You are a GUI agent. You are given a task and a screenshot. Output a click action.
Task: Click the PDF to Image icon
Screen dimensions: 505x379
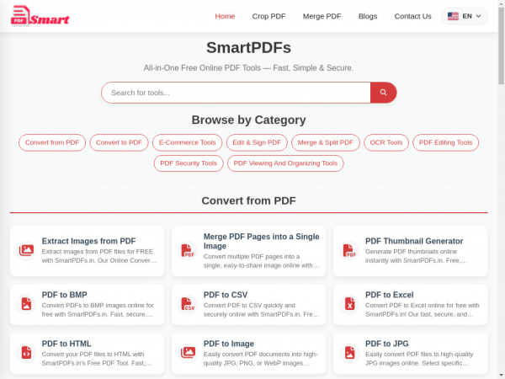click(x=188, y=353)
